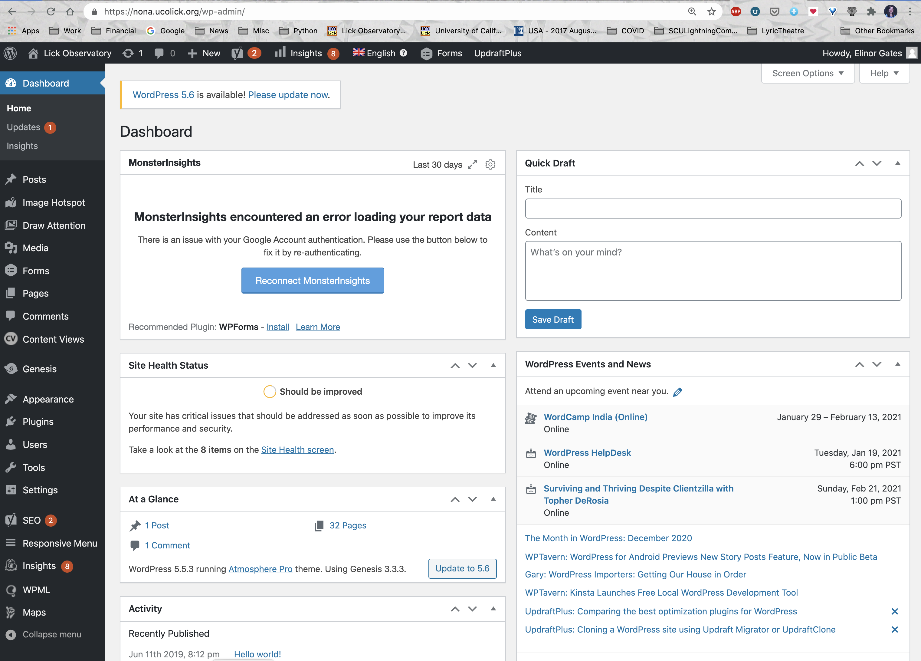Open the Help dropdown tab
Viewport: 921px width, 661px height.
(884, 73)
